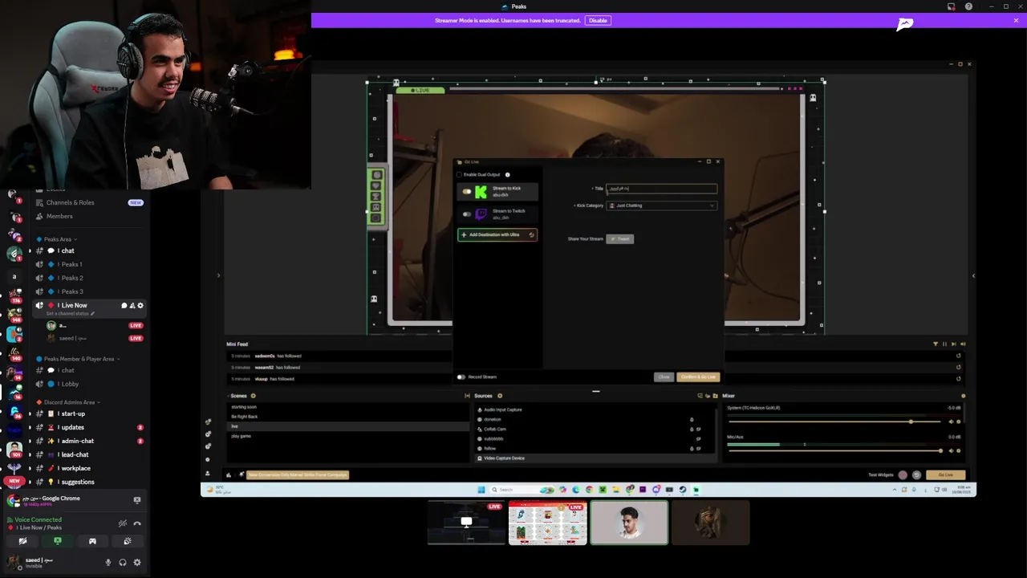Select the man's portrait stream thumbnail
The height and width of the screenshot is (578, 1027).
tap(629, 523)
